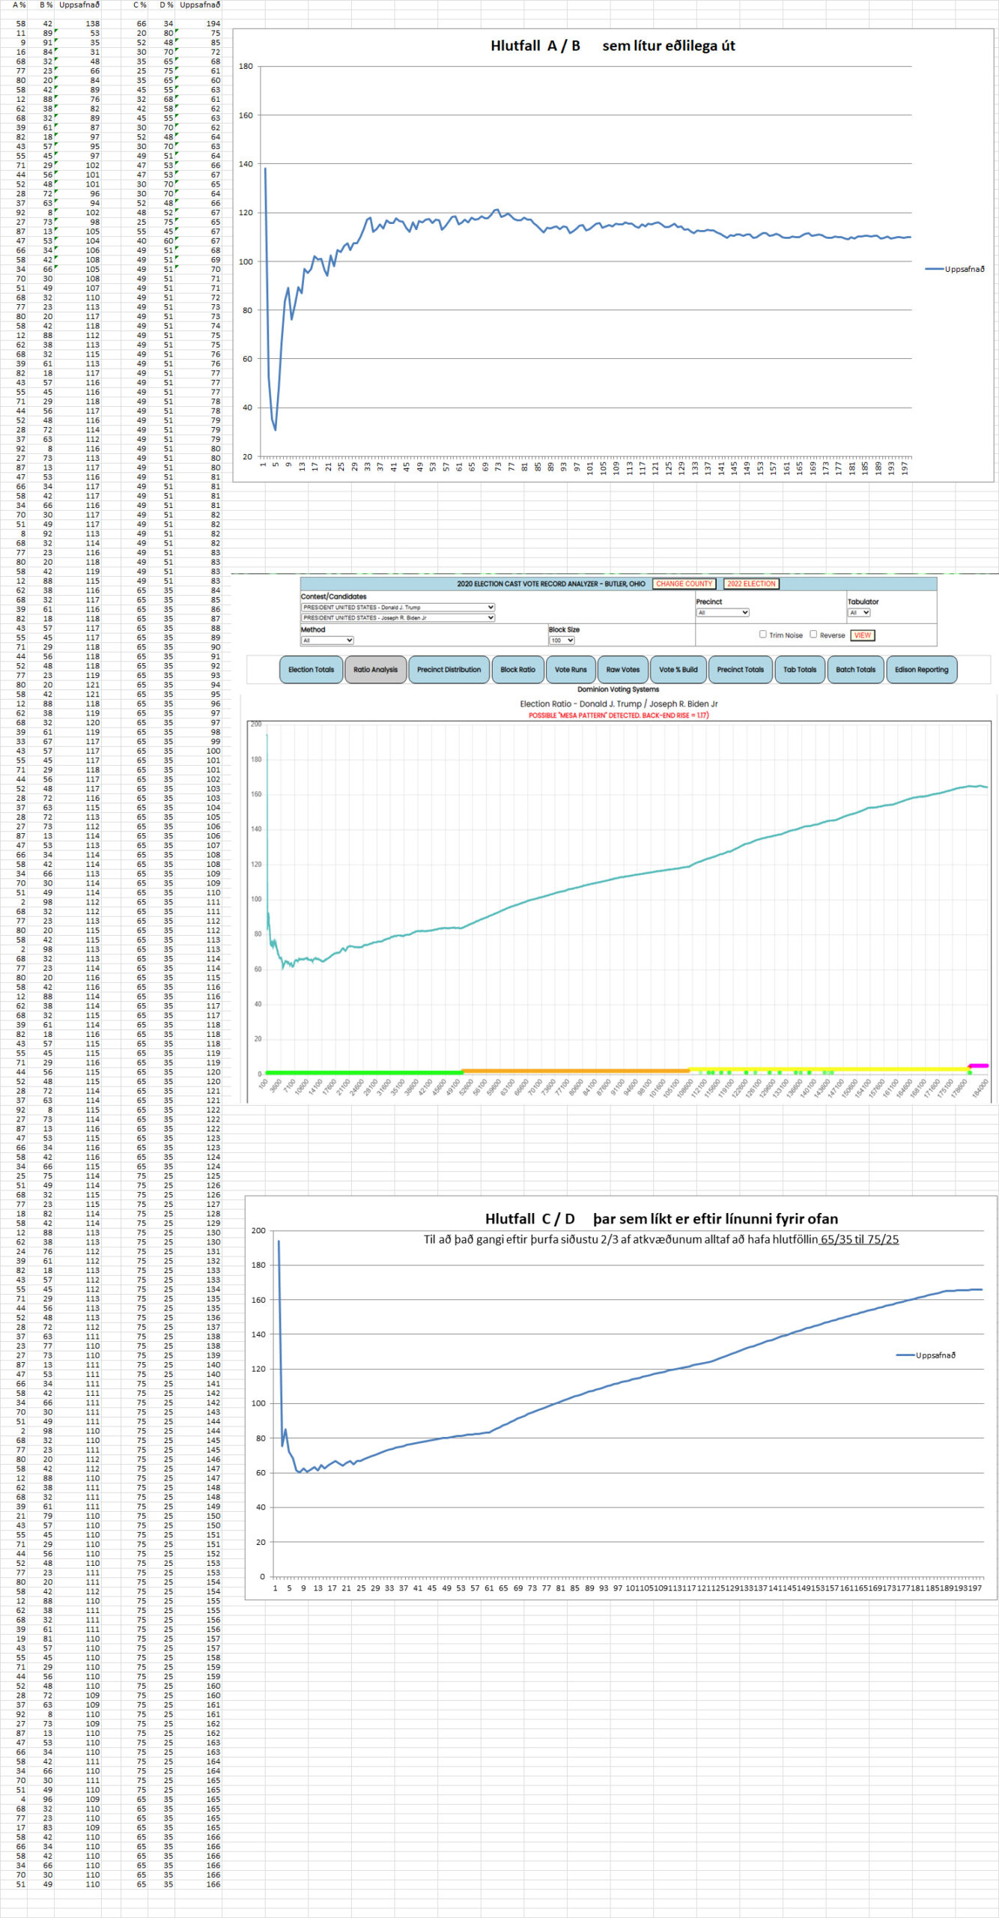Open the Edison Reporting tab

click(921, 670)
